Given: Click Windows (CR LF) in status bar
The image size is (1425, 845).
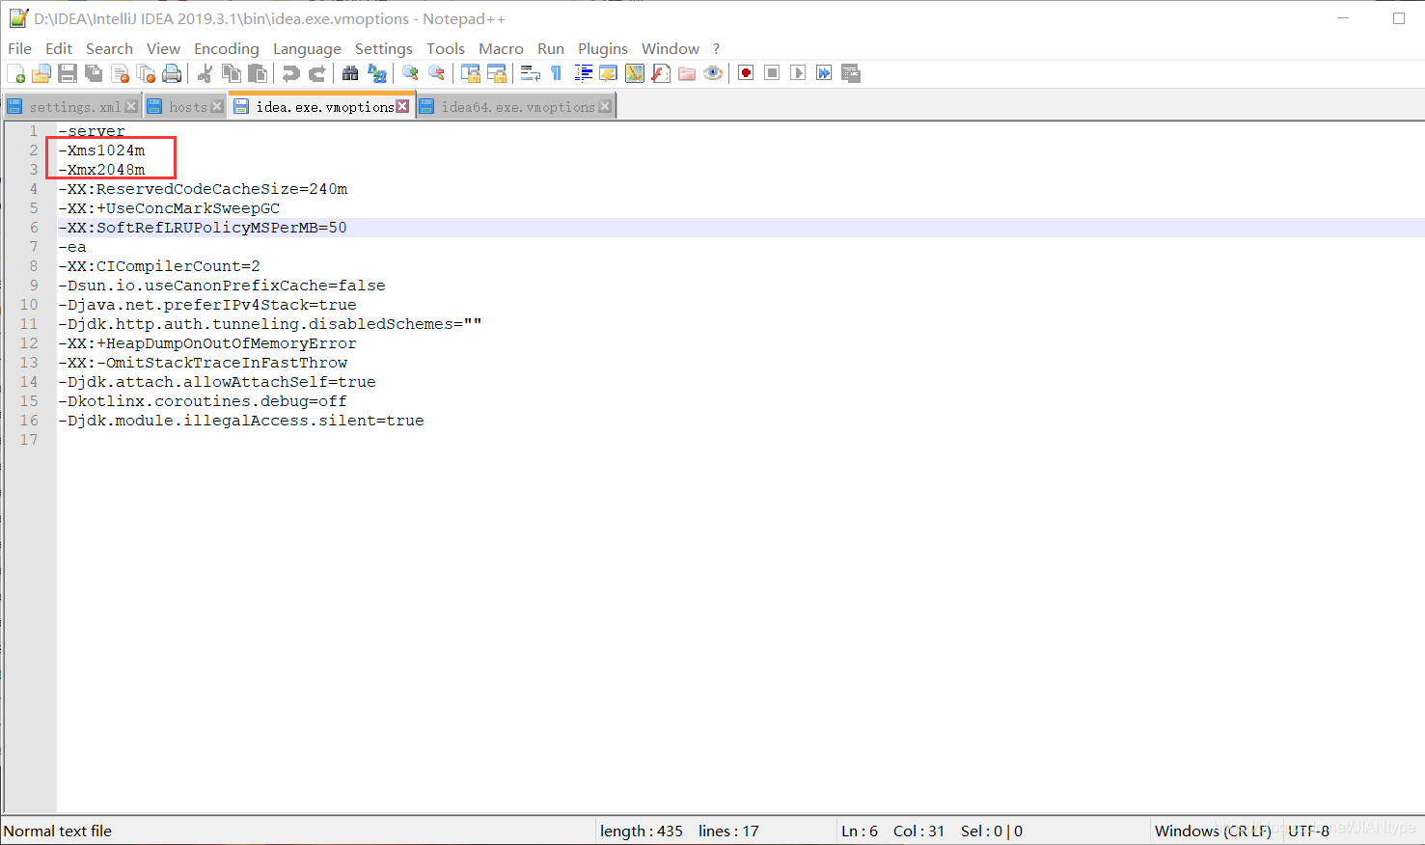Looking at the screenshot, I should (1213, 831).
